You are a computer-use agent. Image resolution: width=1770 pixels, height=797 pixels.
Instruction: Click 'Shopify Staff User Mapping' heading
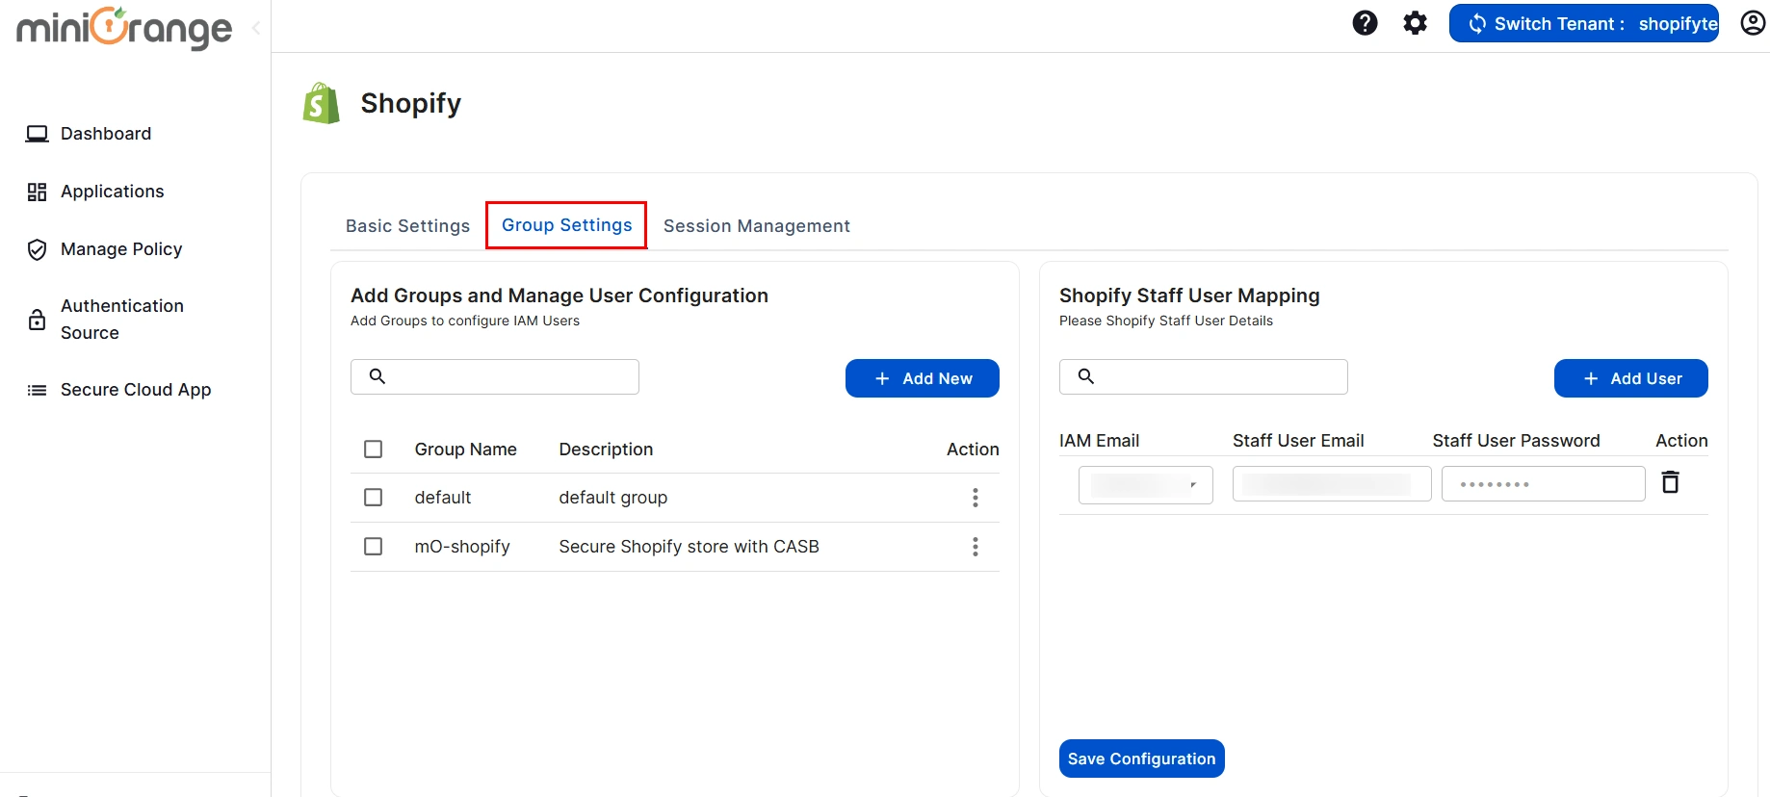(1189, 296)
